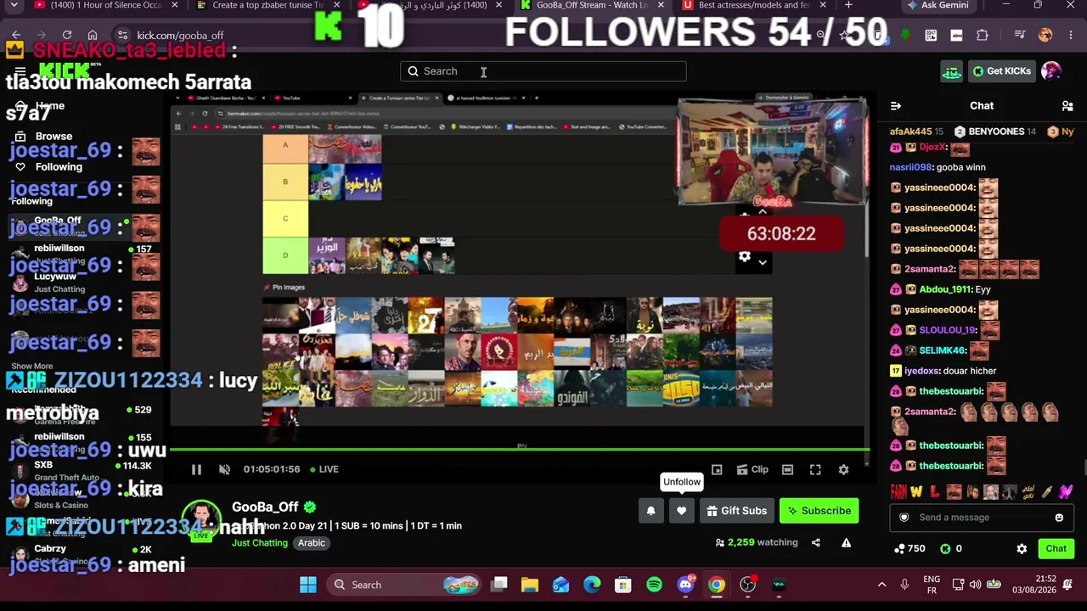
Task: Collapse the chat panel
Action: pos(895,106)
